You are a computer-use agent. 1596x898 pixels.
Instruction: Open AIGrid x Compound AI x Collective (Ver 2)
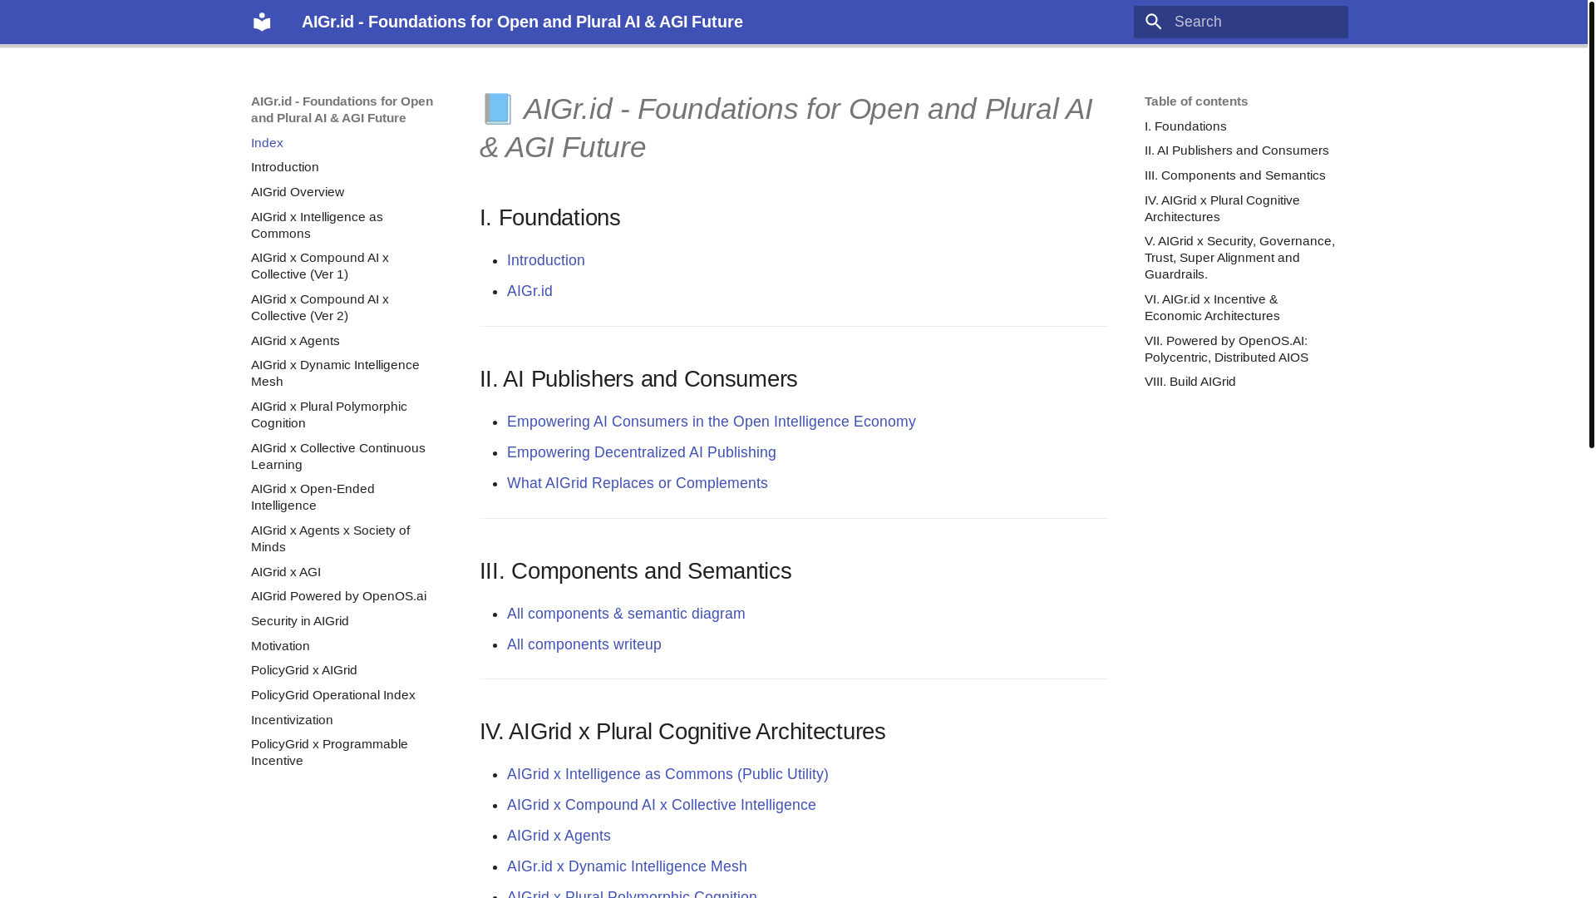[320, 308]
